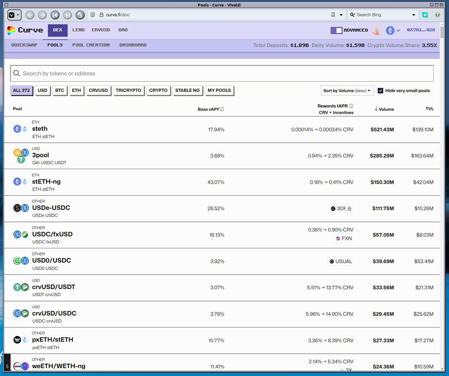The height and width of the screenshot is (376, 449).
Task: Click the USUAL incentive badge
Action: tap(340, 261)
